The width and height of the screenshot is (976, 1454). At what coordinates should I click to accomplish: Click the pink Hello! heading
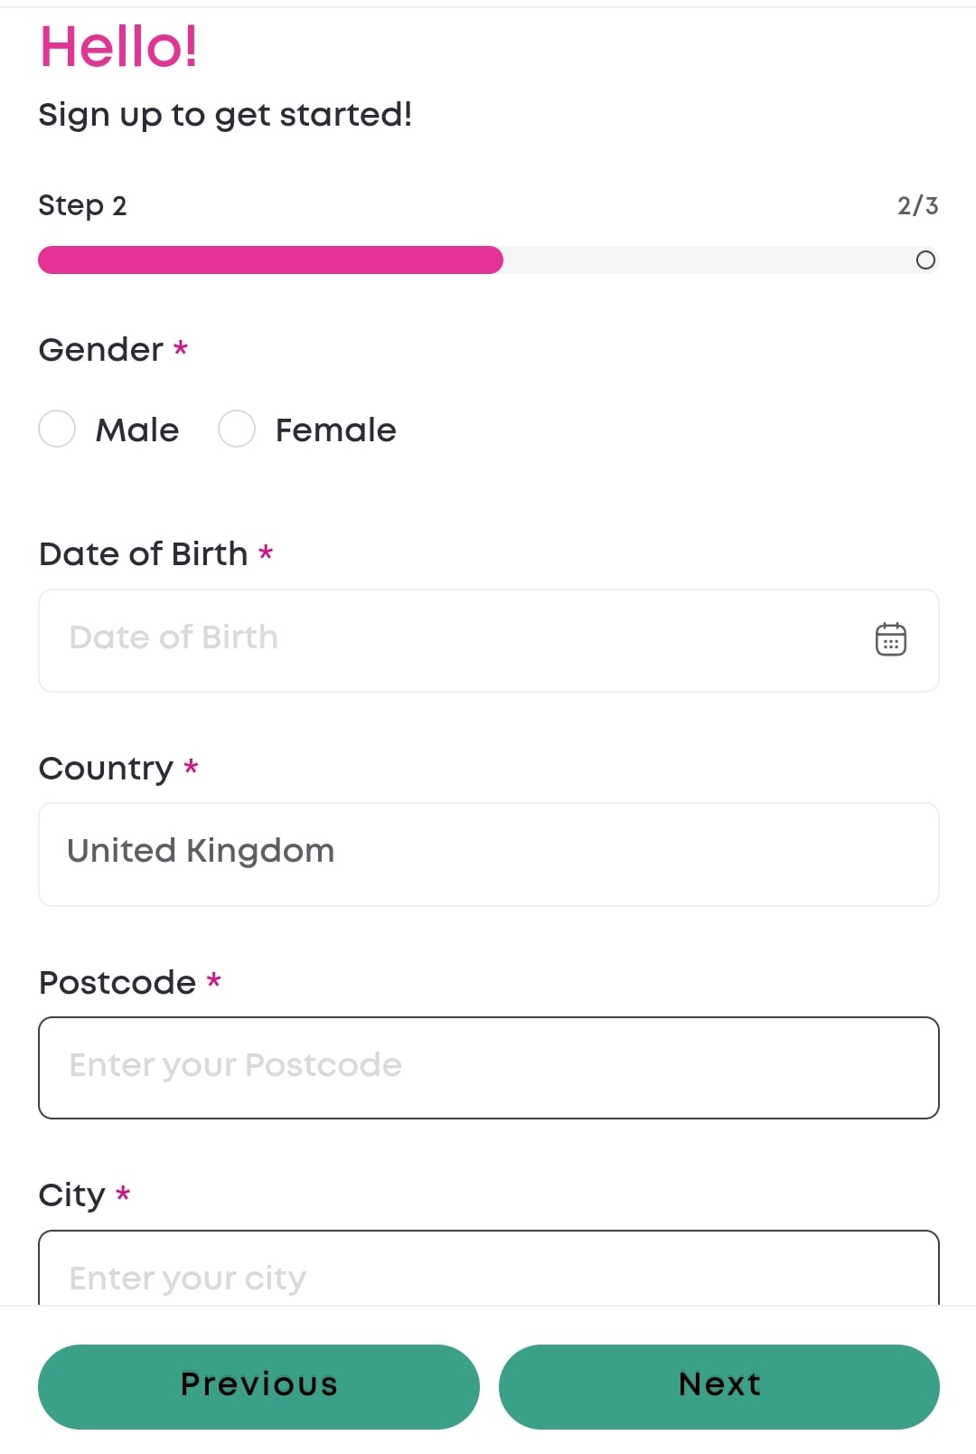tap(118, 47)
